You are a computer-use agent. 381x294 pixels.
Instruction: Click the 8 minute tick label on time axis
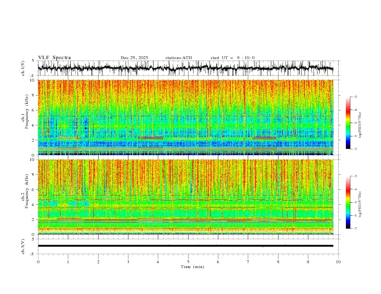pyautogui.click(x=278, y=262)
